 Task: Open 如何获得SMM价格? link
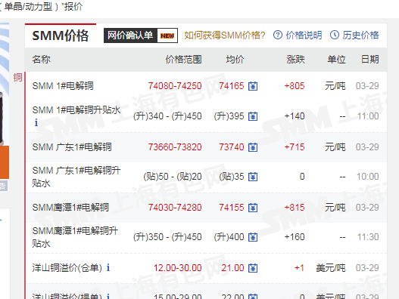(x=225, y=35)
